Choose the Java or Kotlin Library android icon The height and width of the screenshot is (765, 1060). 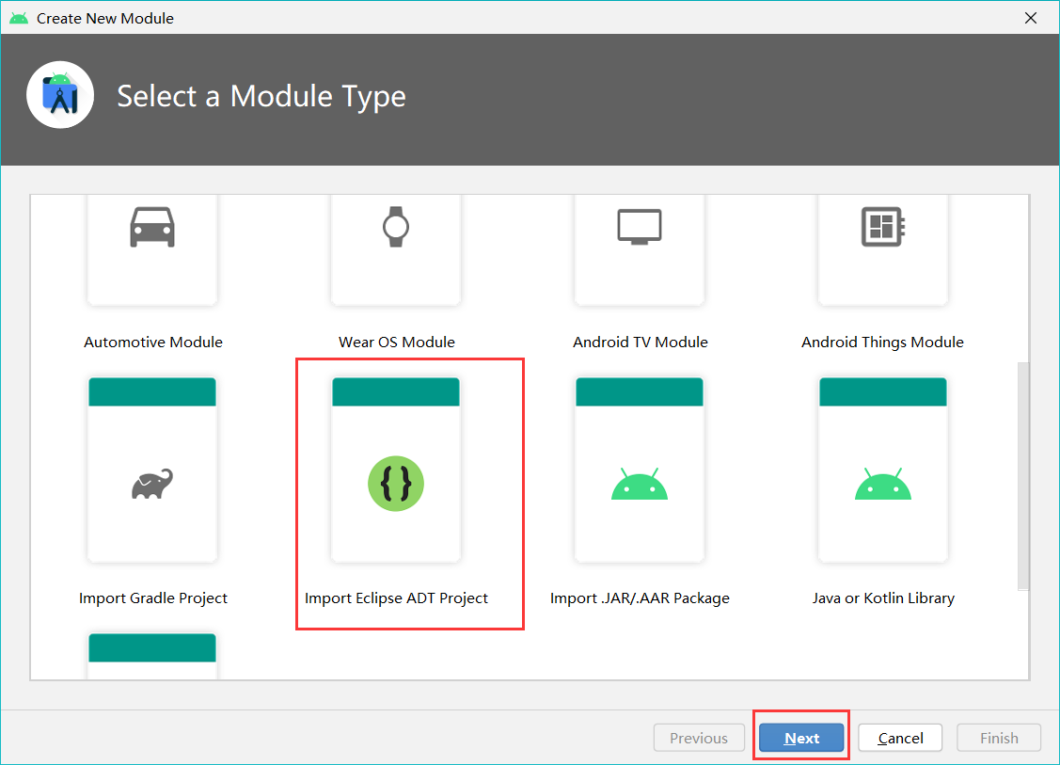coord(883,484)
